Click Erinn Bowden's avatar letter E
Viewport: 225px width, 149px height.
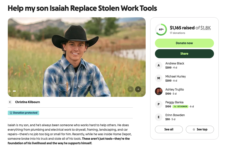pos(159,117)
